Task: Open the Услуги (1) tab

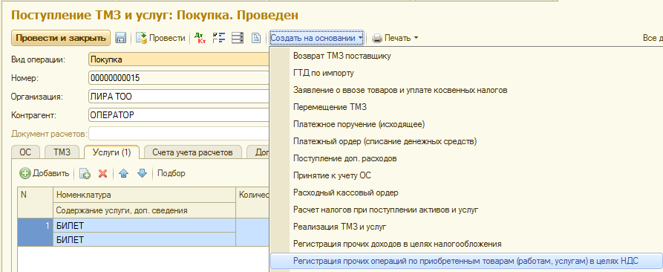Action: click(x=111, y=152)
